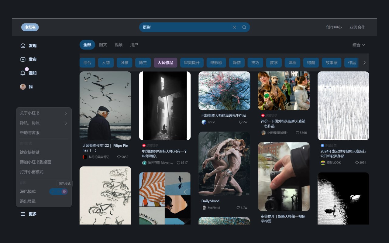The height and width of the screenshot is (243, 389).
Task: Select the 课程 category chip
Action: click(292, 63)
